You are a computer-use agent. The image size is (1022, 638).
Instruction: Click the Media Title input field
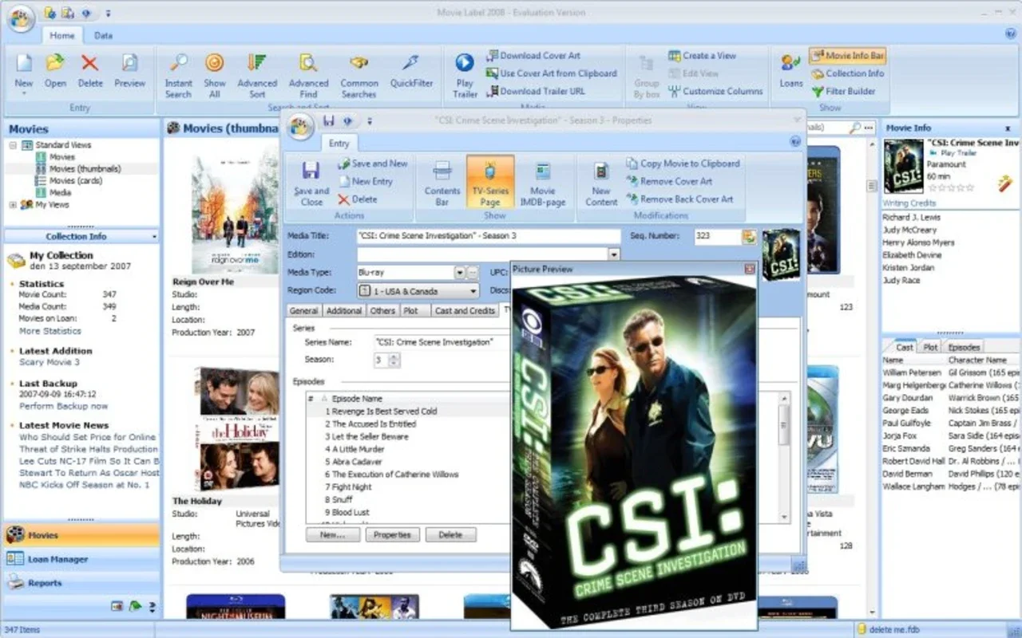pos(489,236)
